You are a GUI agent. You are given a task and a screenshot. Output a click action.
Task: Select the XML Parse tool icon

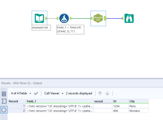(98, 18)
